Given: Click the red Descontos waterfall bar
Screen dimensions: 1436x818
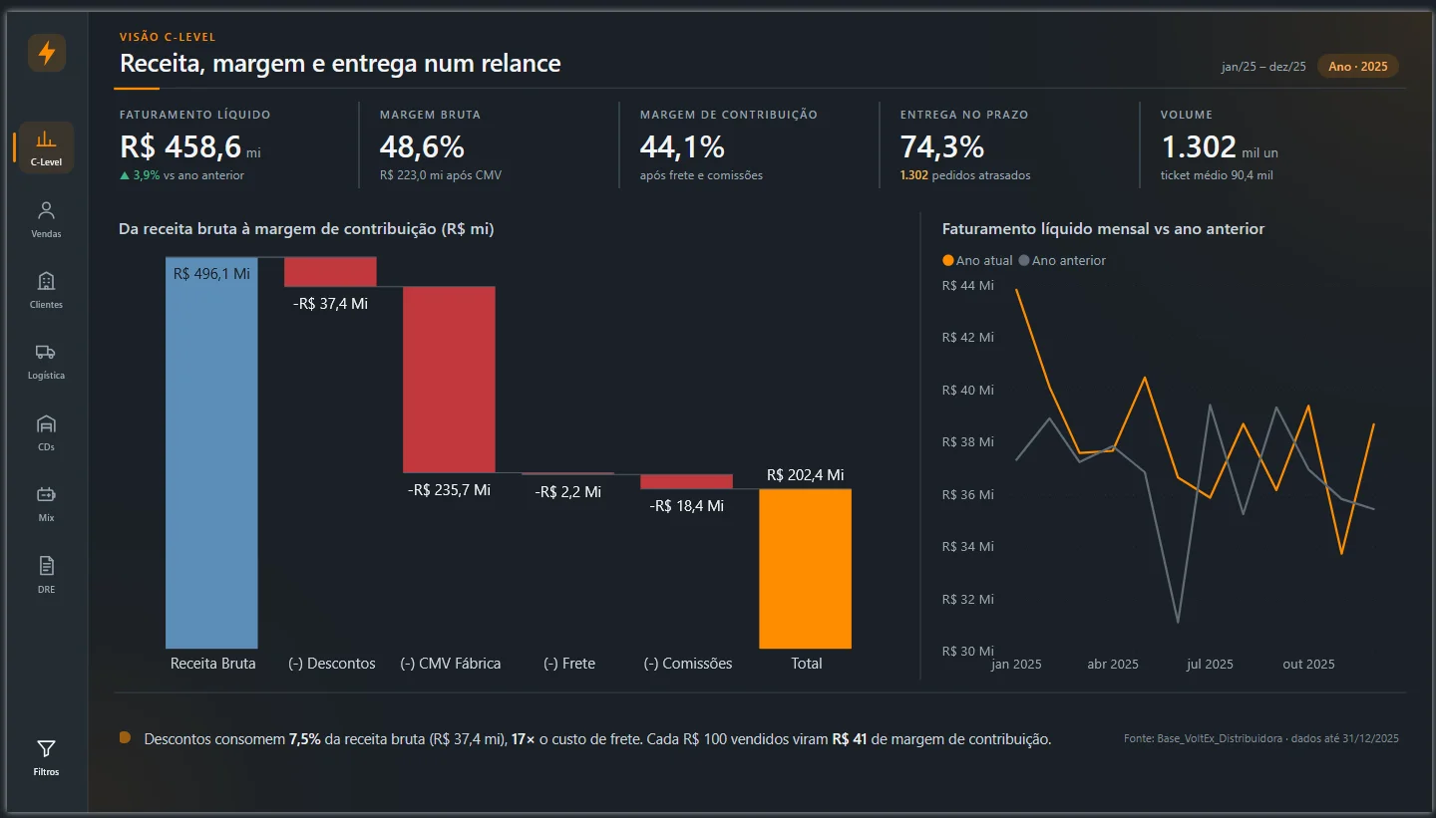Looking at the screenshot, I should coord(330,271).
